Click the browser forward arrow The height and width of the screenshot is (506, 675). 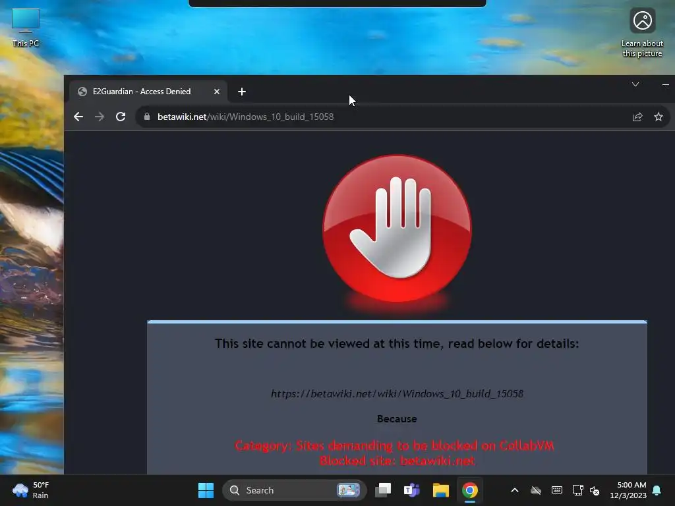click(100, 117)
